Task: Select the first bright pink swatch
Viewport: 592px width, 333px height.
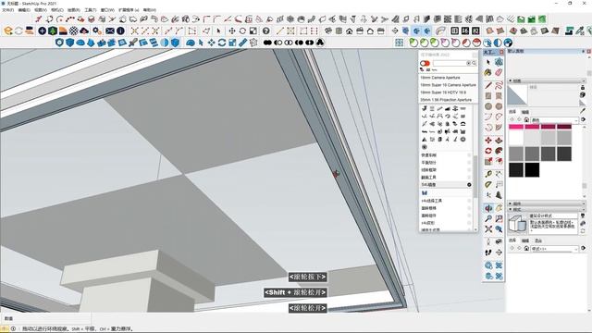Action: (516, 127)
